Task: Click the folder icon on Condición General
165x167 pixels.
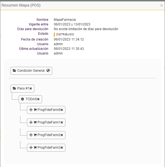Action: (x=14, y=71)
